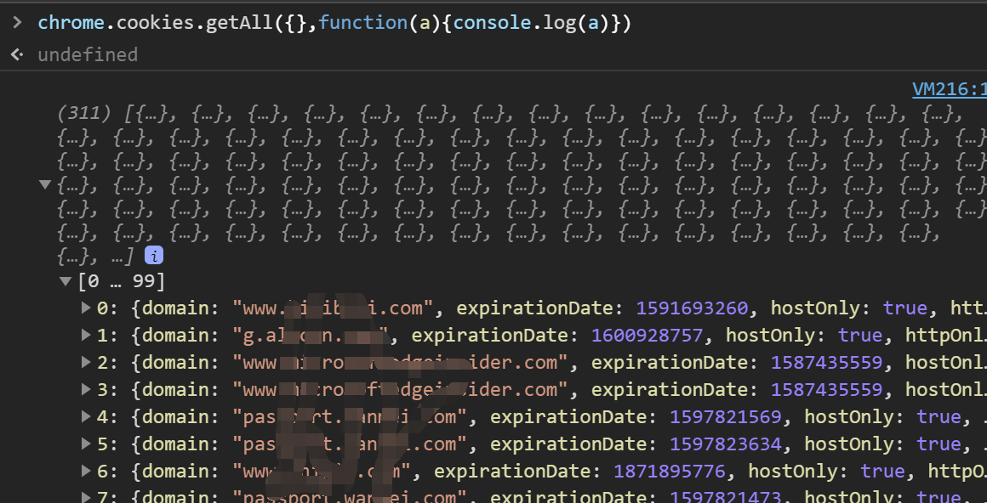Expand array entry 7
This screenshot has width=987, height=503.
pos(86,496)
